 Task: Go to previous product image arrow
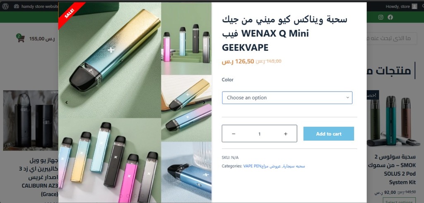coord(67,102)
